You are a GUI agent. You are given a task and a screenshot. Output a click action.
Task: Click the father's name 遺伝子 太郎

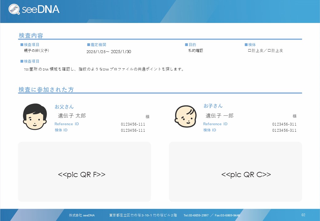pos(72,116)
